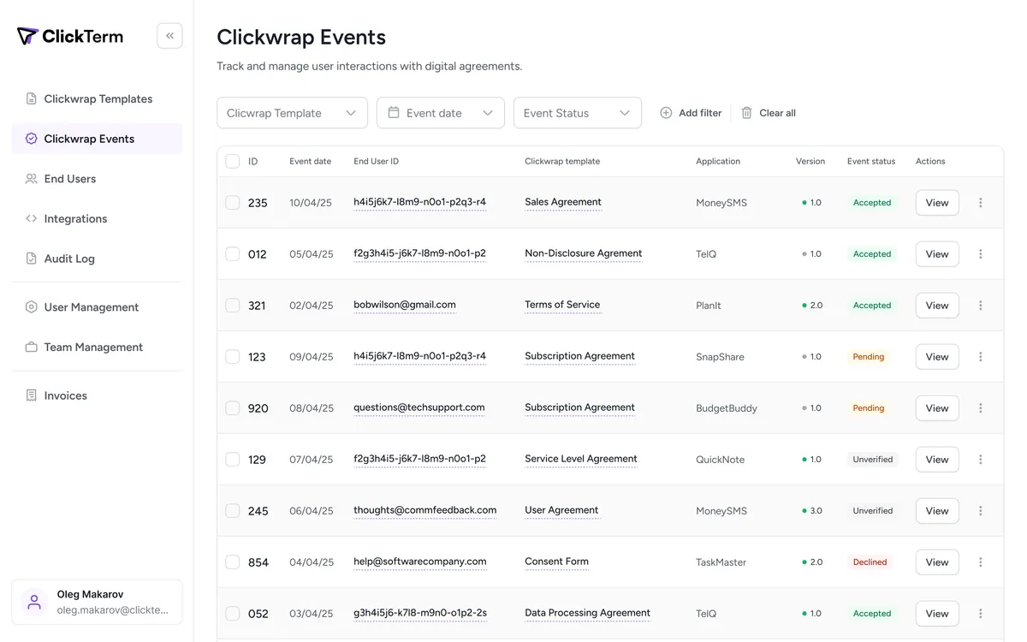This screenshot has width=1027, height=642.
Task: Navigate to User Management in sidebar
Action: click(91, 307)
